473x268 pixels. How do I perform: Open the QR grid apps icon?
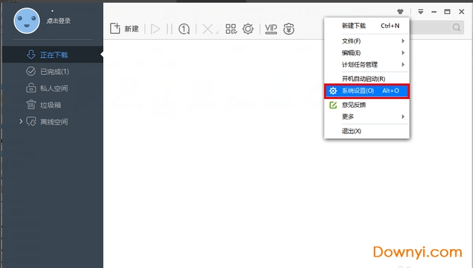click(x=231, y=29)
